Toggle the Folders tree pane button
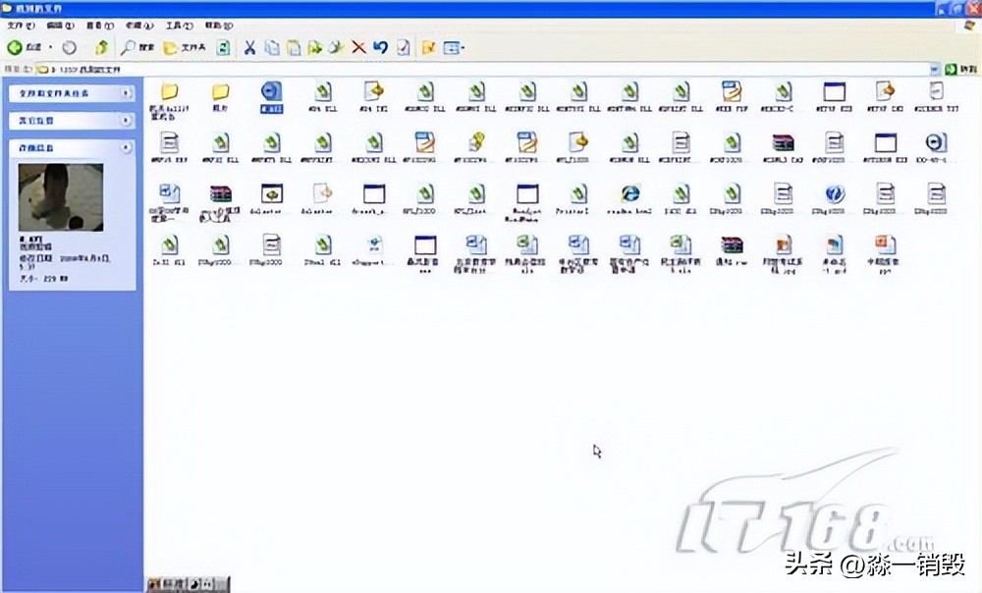 click(185, 47)
